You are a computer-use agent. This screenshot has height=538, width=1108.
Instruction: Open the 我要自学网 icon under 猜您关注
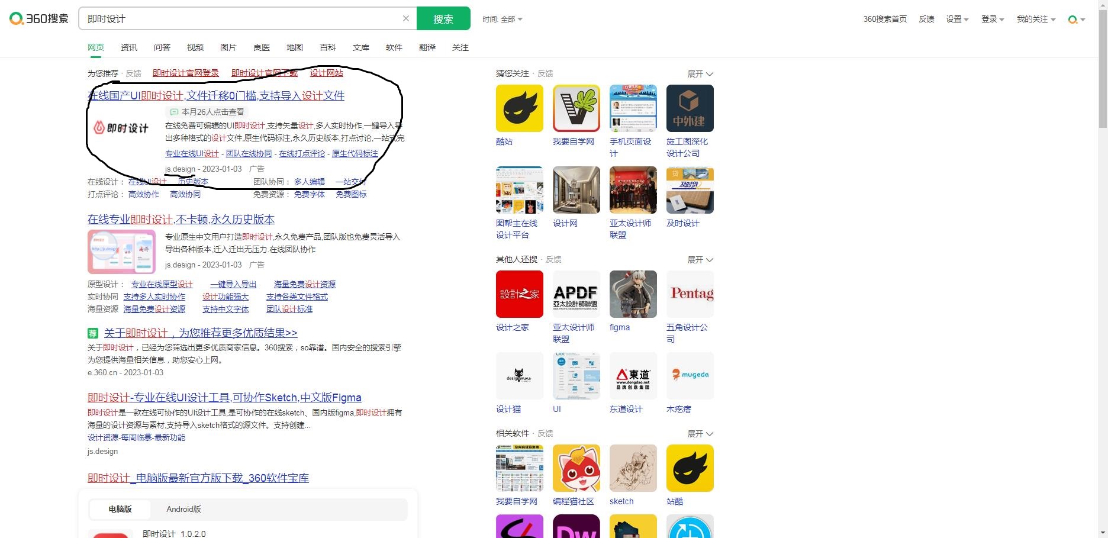576,108
